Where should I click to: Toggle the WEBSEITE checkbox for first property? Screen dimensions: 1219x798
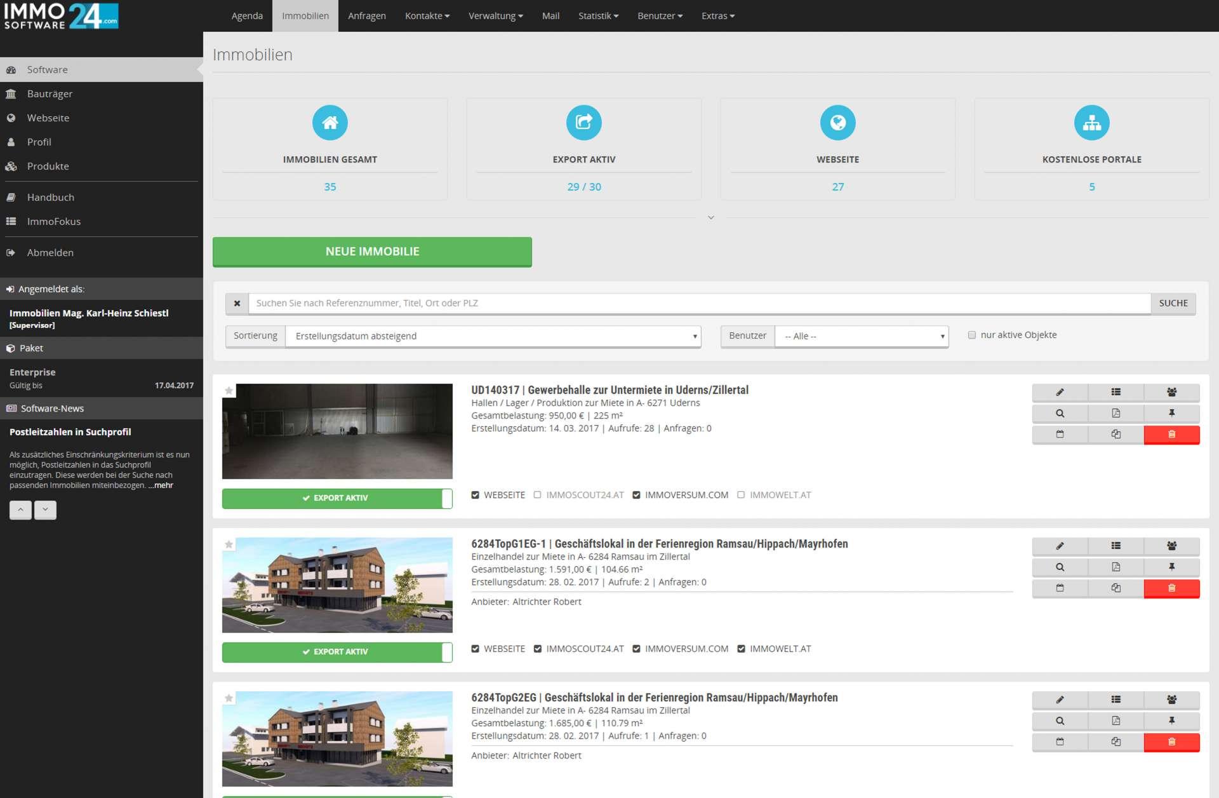(x=476, y=495)
